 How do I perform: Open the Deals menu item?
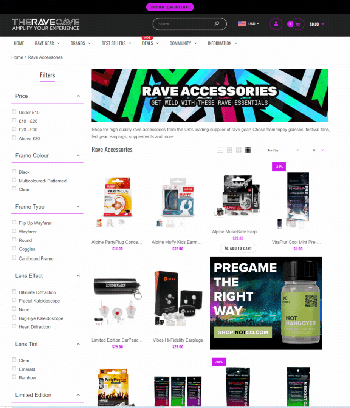coord(150,43)
